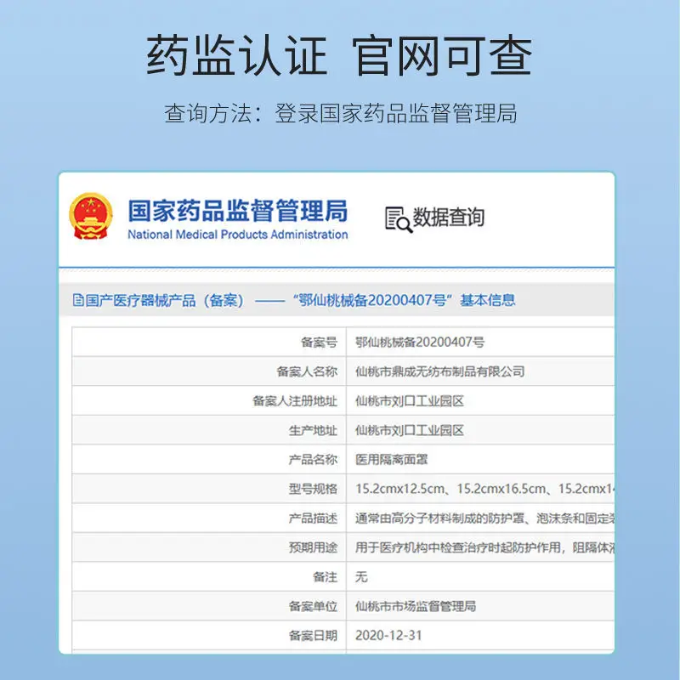This screenshot has width=680, height=680.
Task: Select 仙桃市刘口工业园区 in 备案人注册地址 row
Action: tap(410, 400)
